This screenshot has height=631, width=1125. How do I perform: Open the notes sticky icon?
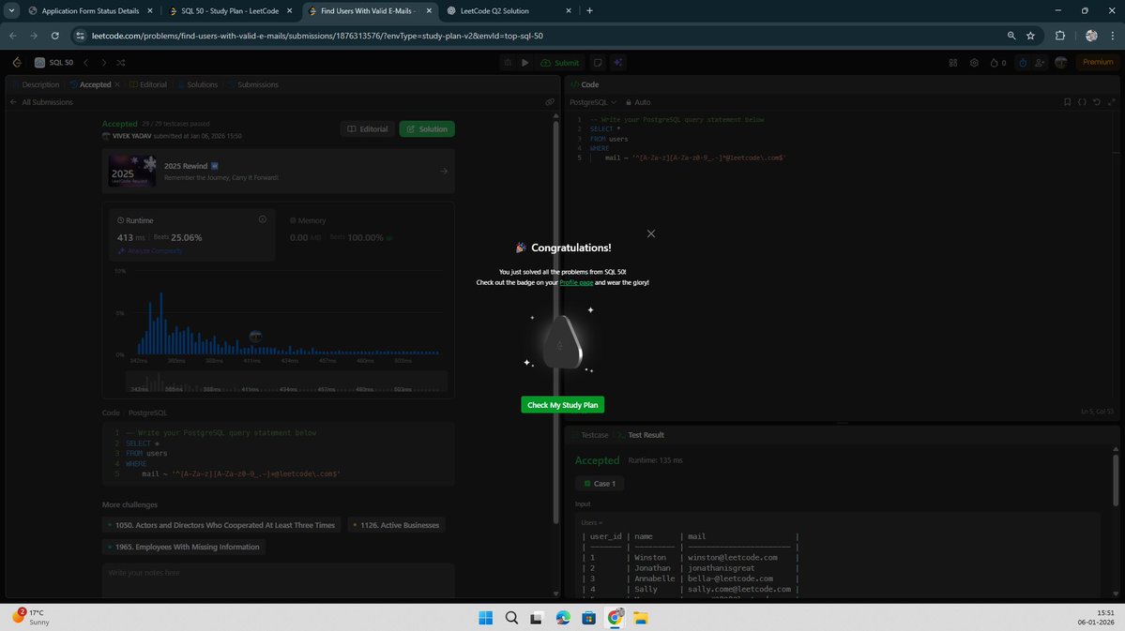pyautogui.click(x=598, y=63)
